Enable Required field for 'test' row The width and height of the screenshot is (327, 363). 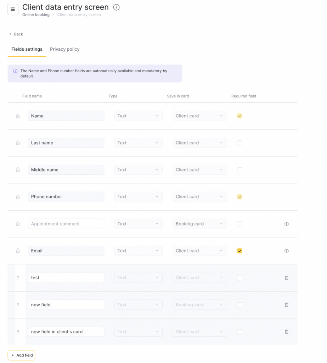239,278
